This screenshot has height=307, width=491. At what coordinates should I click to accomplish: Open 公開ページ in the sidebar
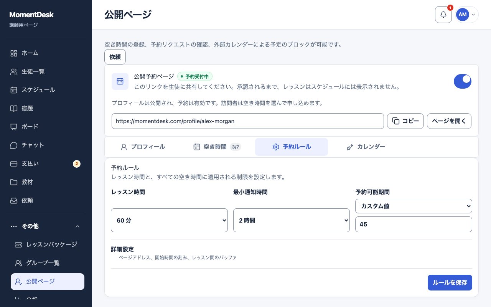(48, 282)
